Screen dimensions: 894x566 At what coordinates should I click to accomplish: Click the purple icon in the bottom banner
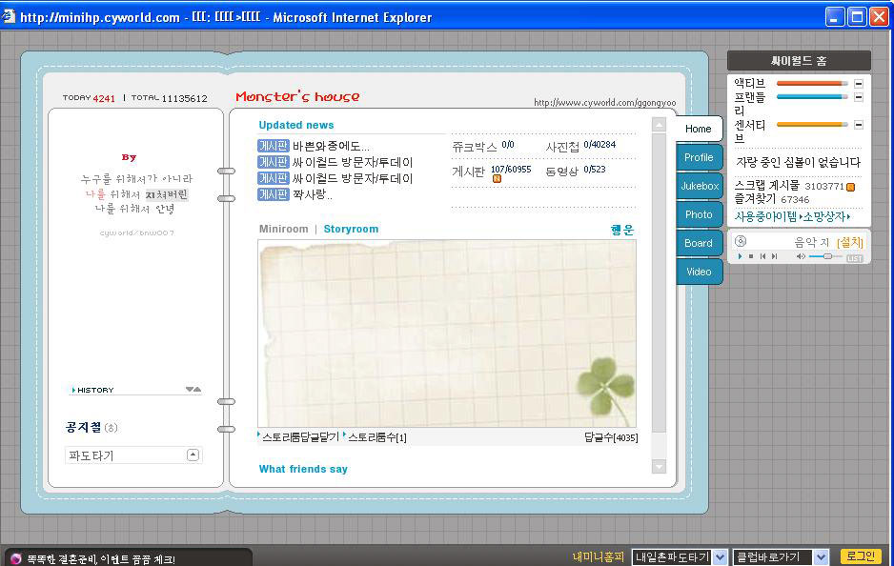[16, 558]
